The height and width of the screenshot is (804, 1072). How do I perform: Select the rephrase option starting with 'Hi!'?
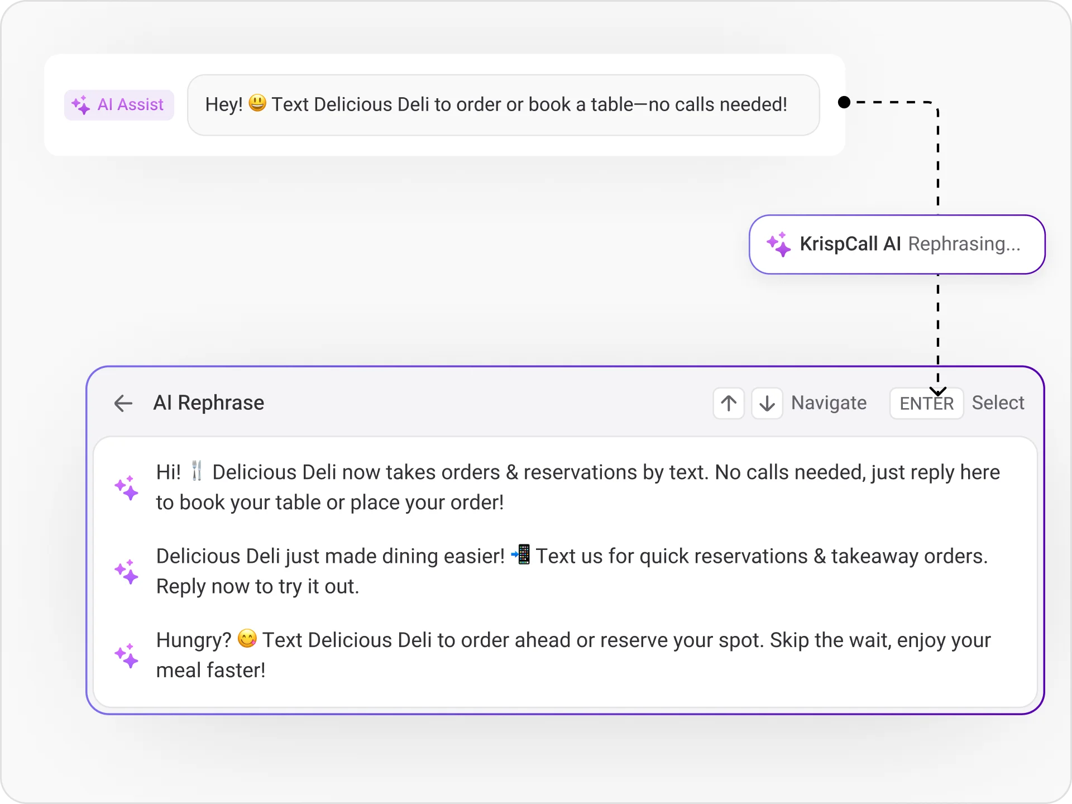coord(565,487)
